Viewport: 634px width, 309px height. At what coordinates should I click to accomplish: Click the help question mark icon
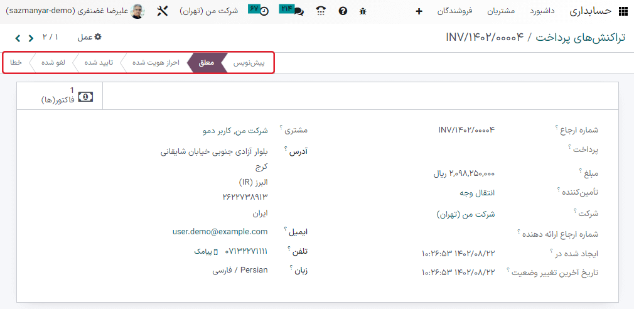342,11
